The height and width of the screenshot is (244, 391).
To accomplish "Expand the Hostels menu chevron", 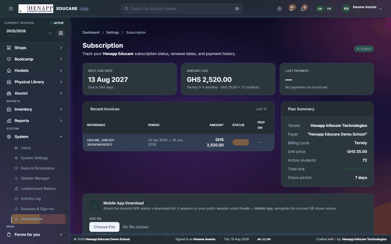I will click(x=61, y=70).
